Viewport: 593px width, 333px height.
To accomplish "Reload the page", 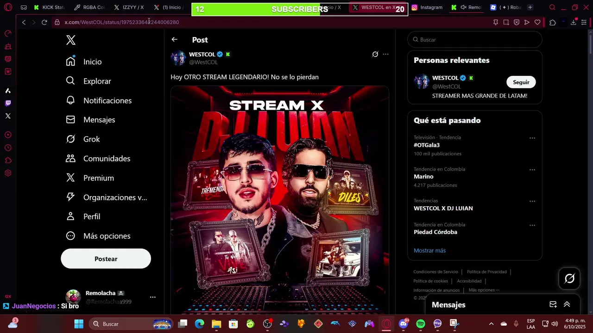I will tap(44, 22).
